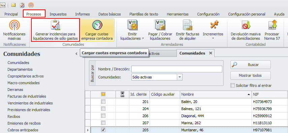Viewport: 288px width, 133px height.
Task: Switch to Datos básicos tab
Action: click(110, 14)
